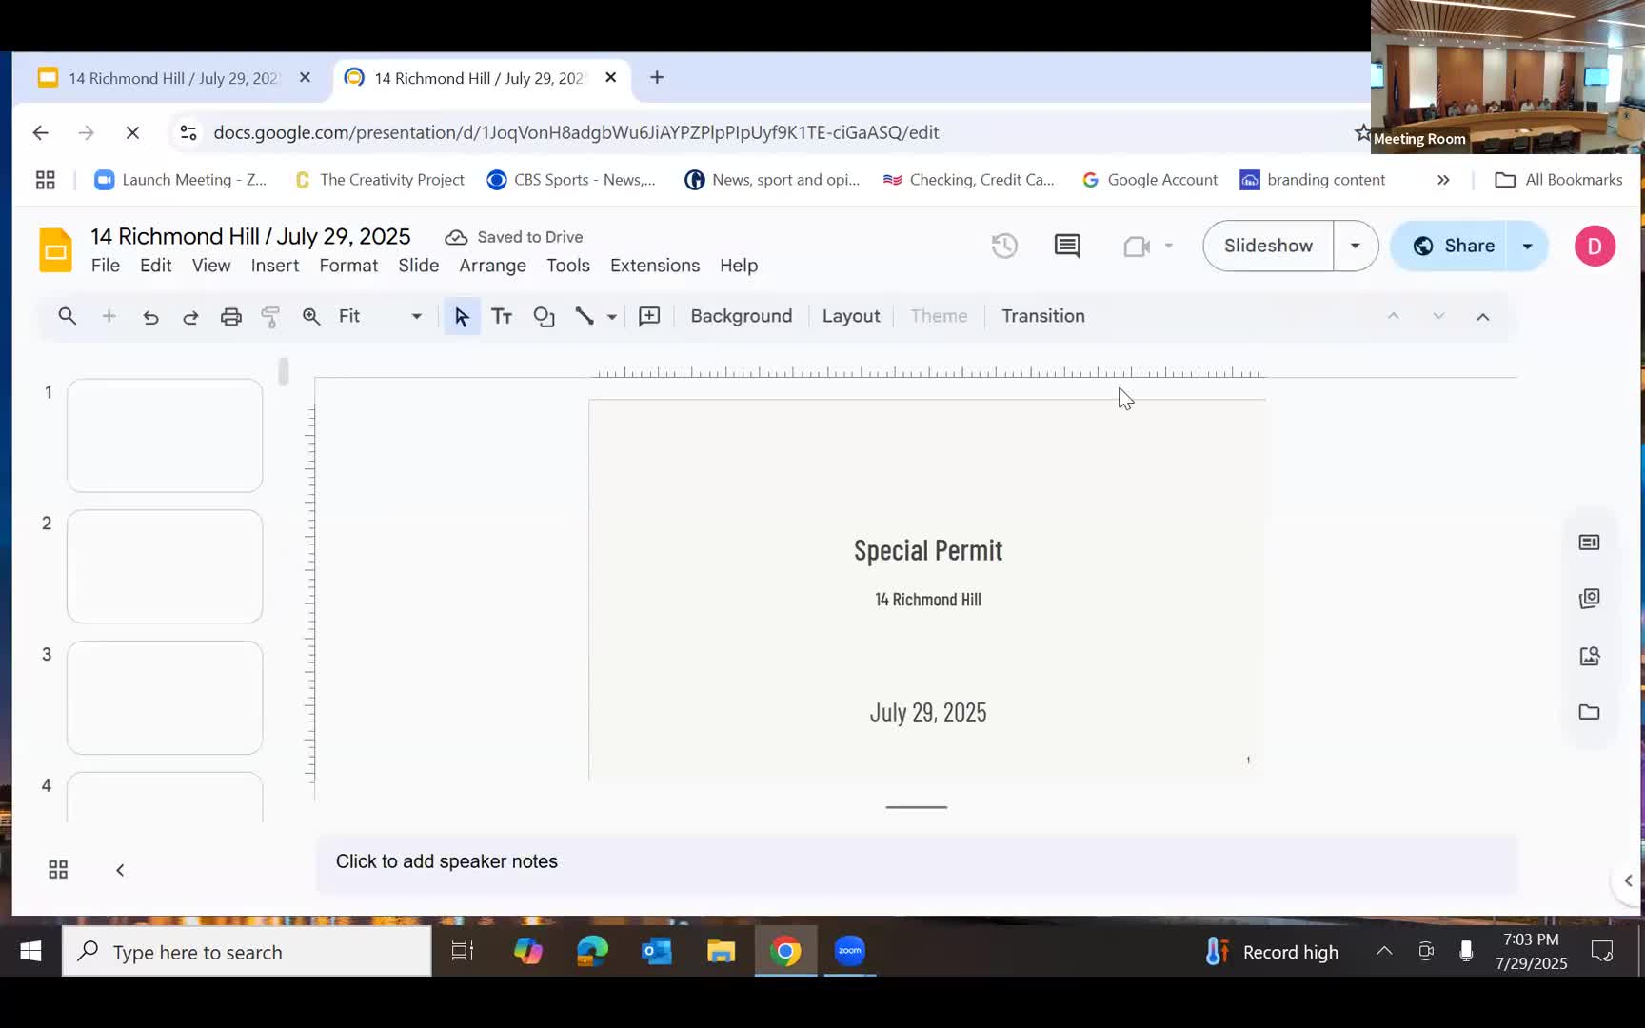Open the folder side panel icon on right edge

[x=1589, y=712]
